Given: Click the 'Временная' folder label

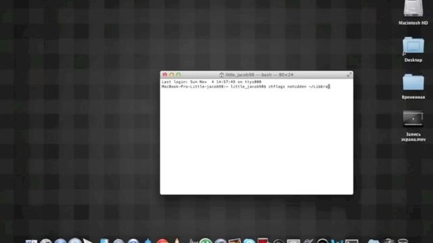Looking at the screenshot, I should (x=413, y=97).
